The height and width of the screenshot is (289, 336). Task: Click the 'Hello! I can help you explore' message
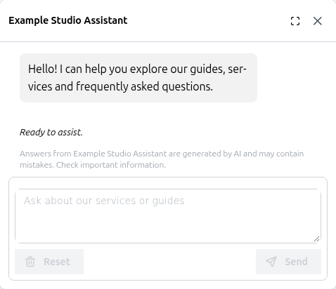[x=138, y=78]
